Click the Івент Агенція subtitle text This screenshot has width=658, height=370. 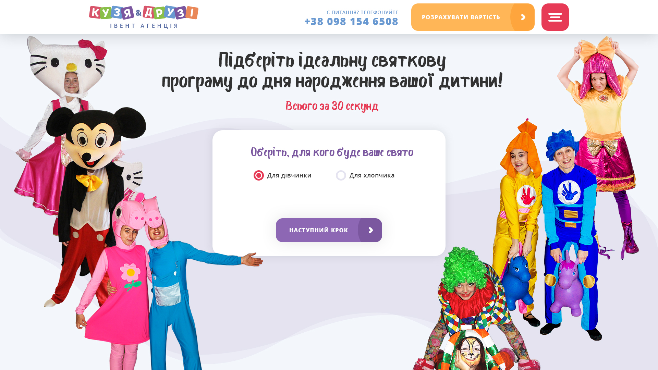(144, 26)
